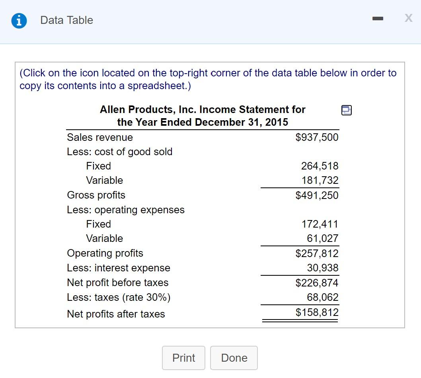
Task: Click the operating expenses Fixed value 172,411
Action: 320,224
